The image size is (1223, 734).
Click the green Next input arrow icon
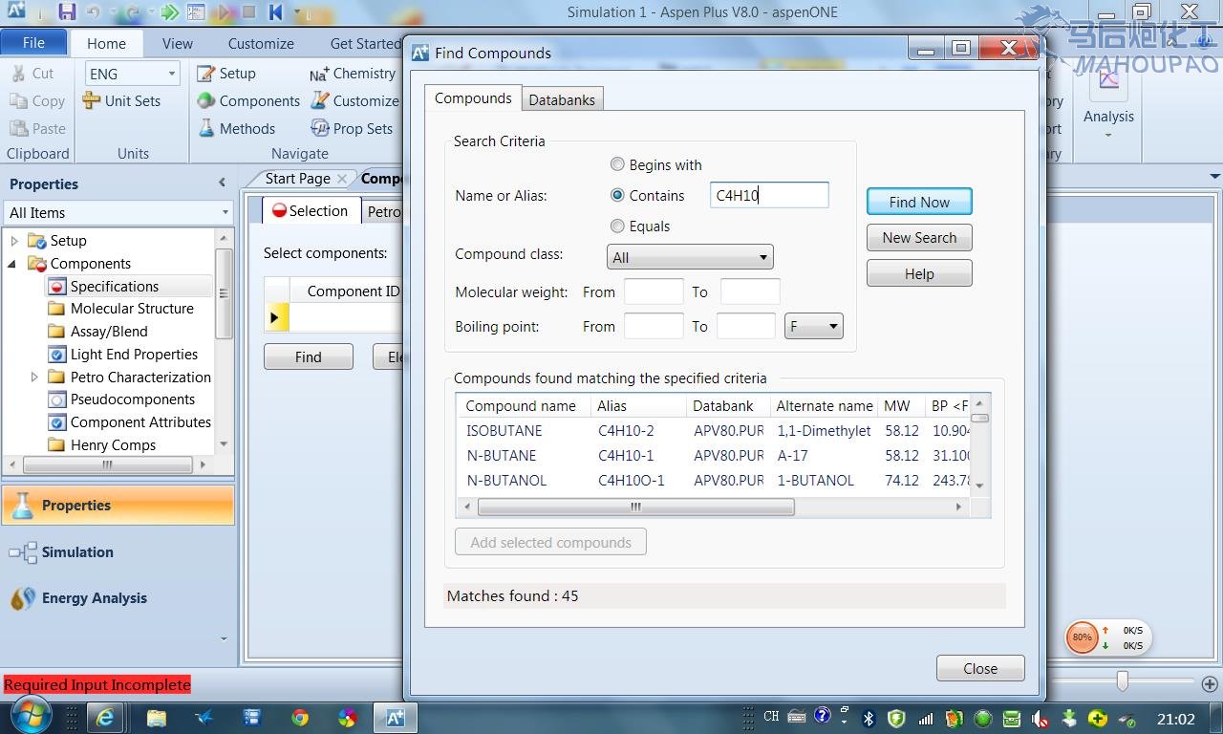(x=169, y=12)
